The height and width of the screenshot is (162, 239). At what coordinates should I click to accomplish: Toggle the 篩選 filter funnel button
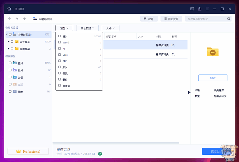(x=149, y=19)
